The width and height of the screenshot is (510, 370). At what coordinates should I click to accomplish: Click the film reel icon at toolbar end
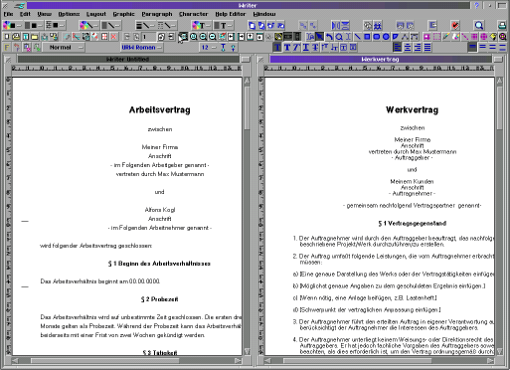click(503, 37)
